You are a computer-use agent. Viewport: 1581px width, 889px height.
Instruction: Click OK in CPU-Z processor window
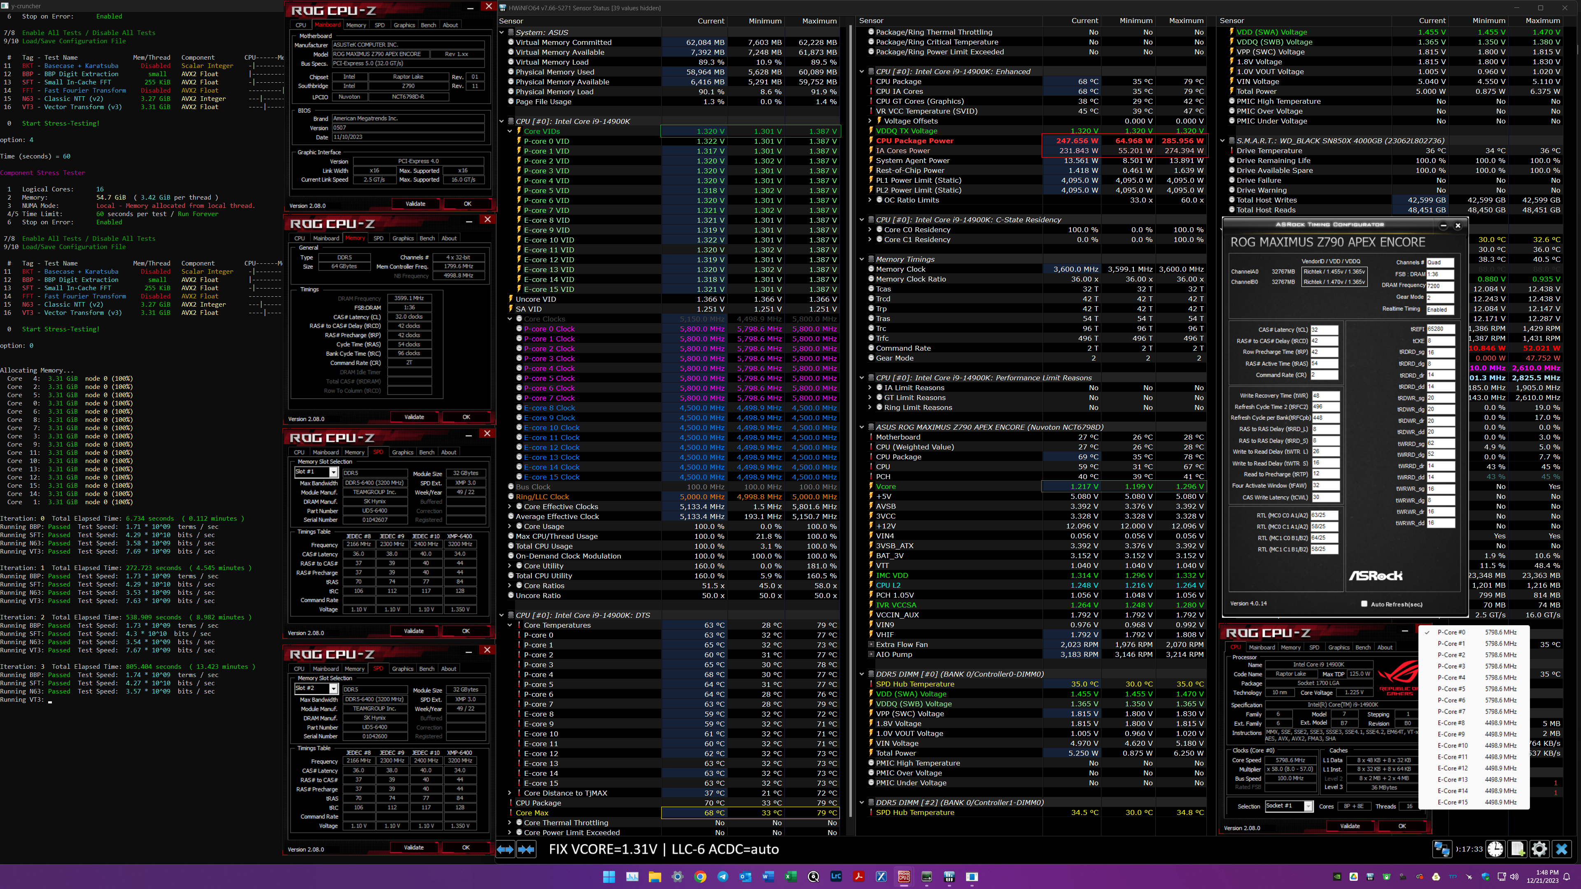(1402, 826)
